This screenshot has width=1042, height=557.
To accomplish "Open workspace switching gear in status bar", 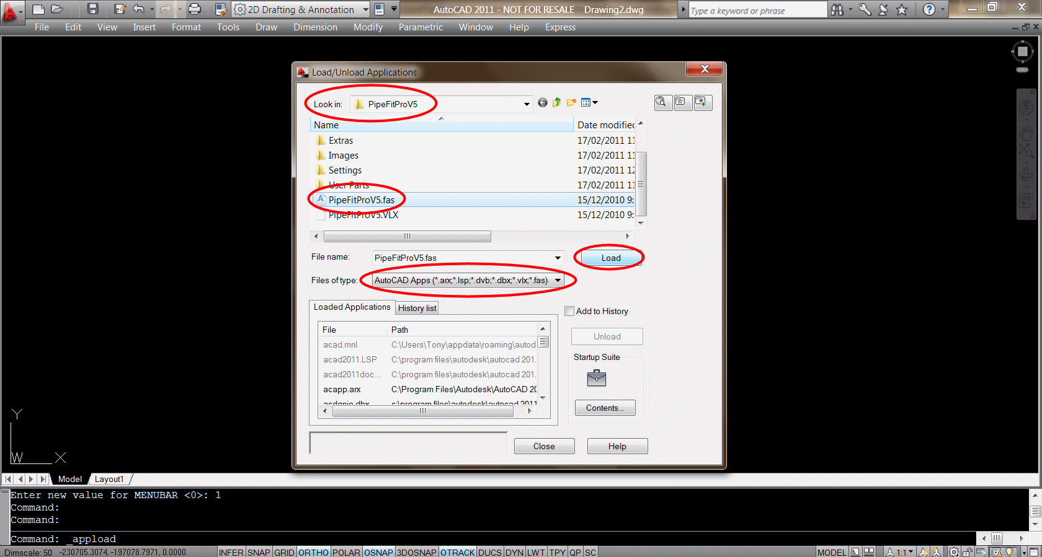I will (954, 552).
